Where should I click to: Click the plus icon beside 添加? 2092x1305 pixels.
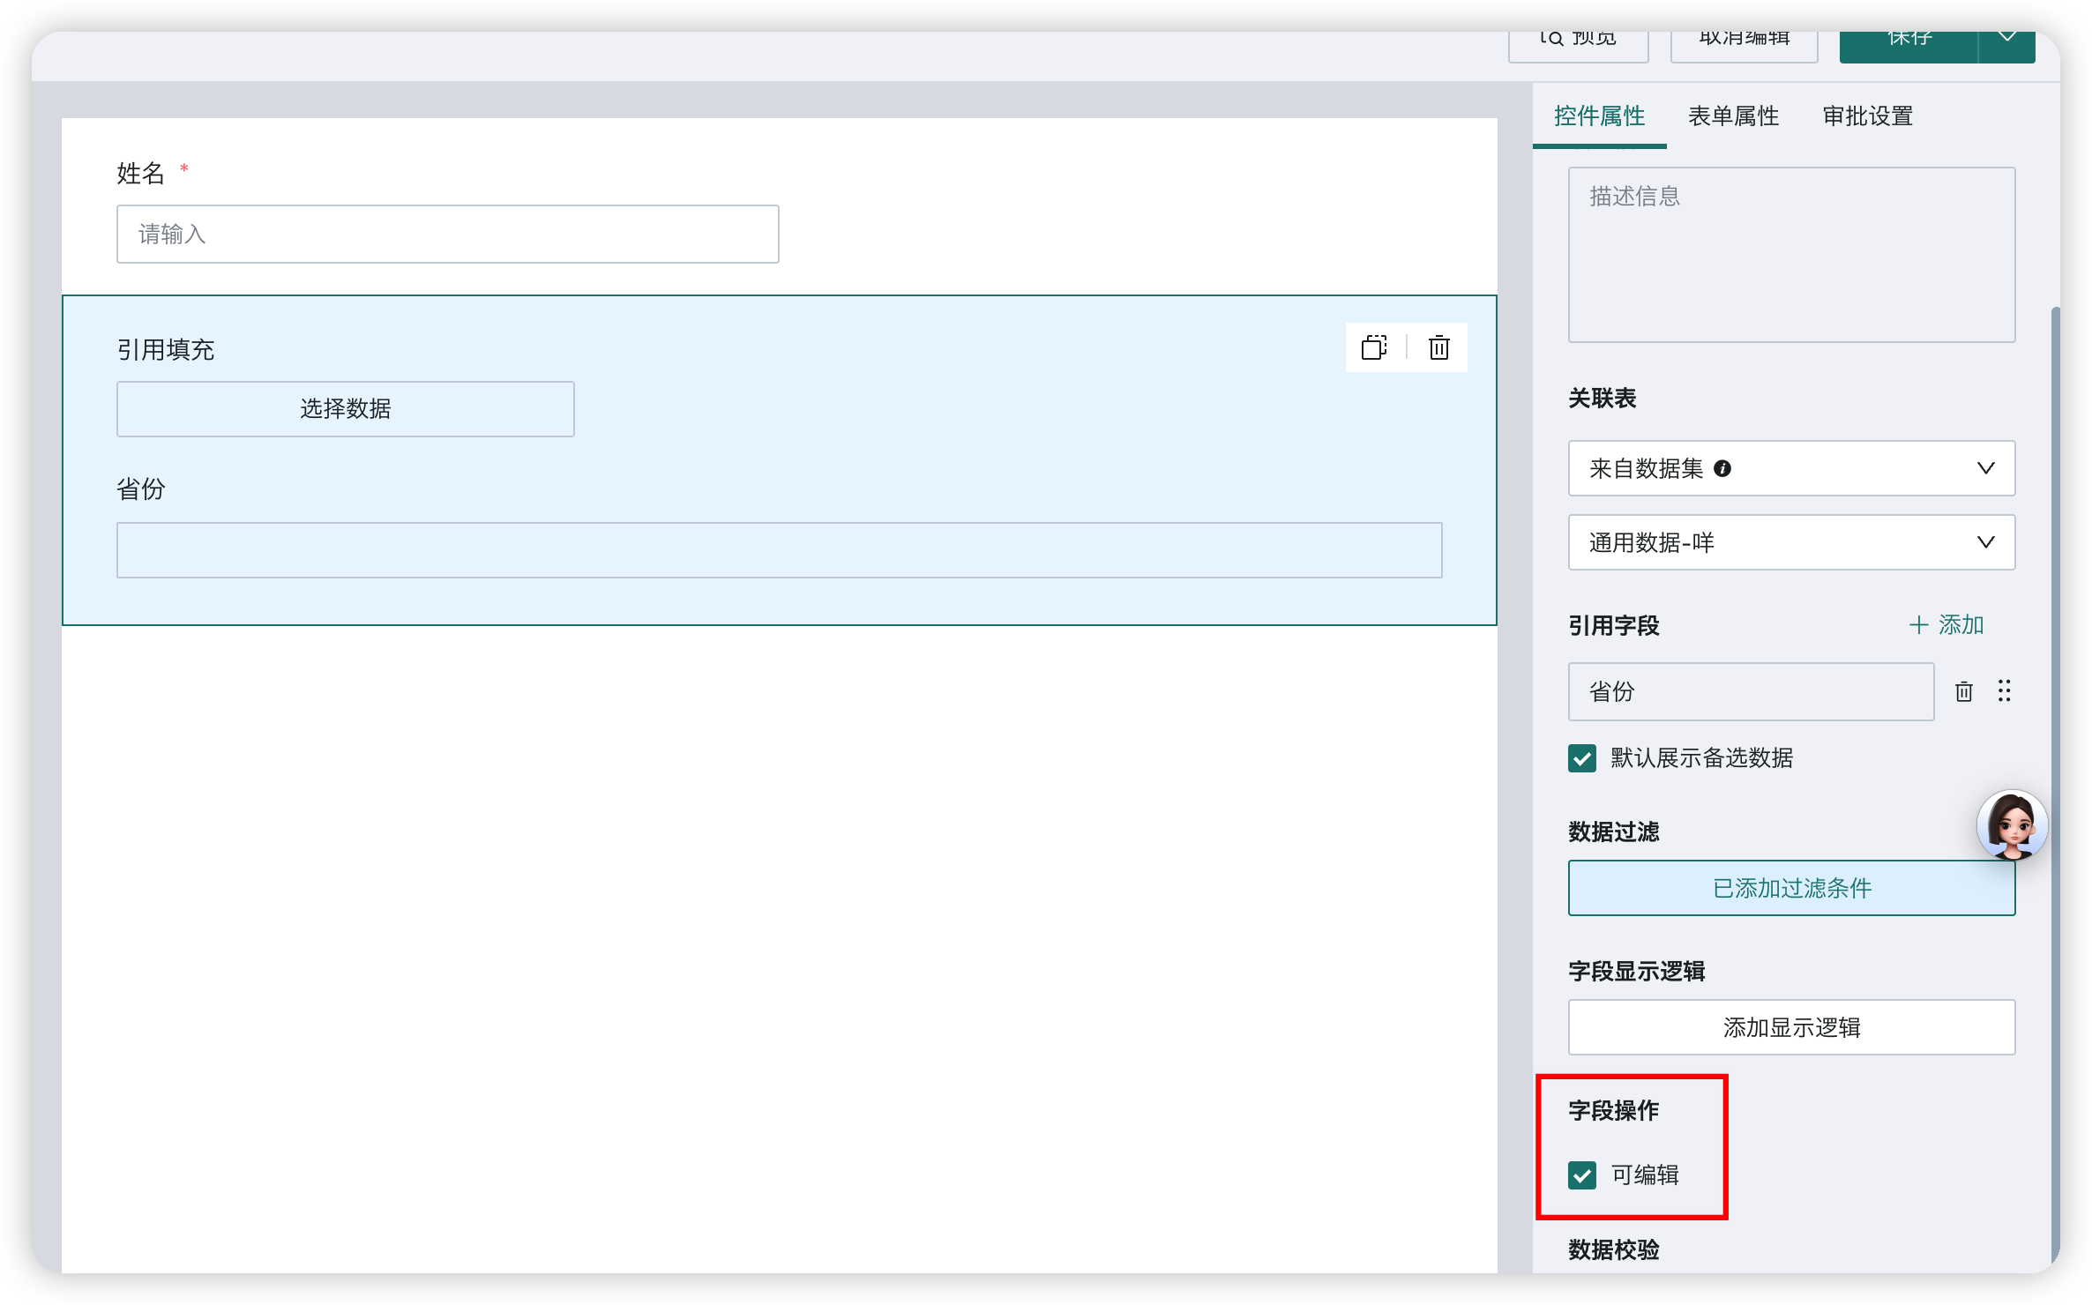1920,624
